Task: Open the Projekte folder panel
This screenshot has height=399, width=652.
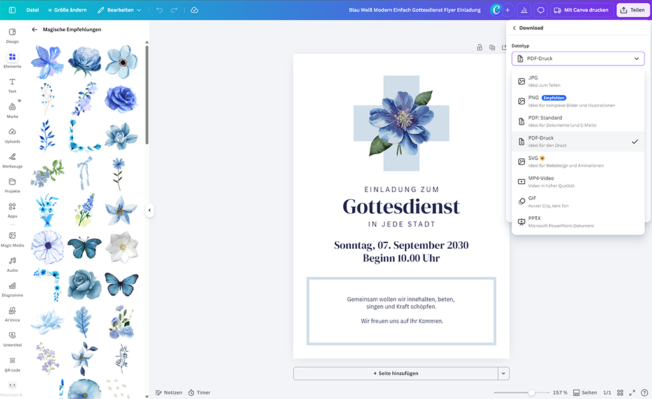Action: [x=13, y=185]
